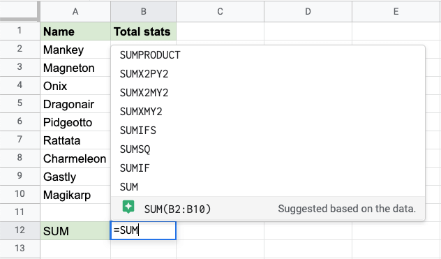Select the cell containing Charmeleon
This screenshot has width=441, height=259.
coord(75,158)
